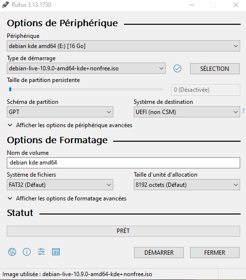
Task: Click the FERMER button
Action: tap(215, 252)
